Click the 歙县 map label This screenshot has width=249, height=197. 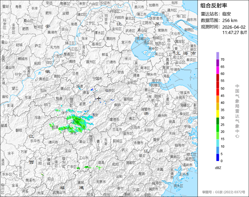83,104
